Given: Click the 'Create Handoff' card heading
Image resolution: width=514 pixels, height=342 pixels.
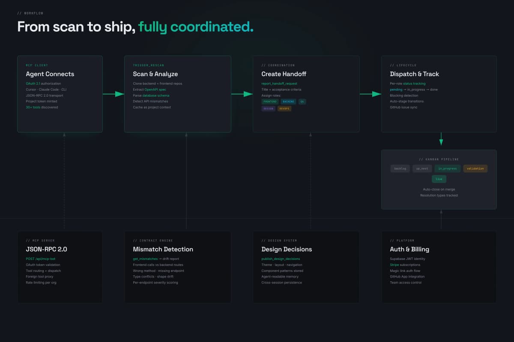Looking at the screenshot, I should (x=284, y=74).
